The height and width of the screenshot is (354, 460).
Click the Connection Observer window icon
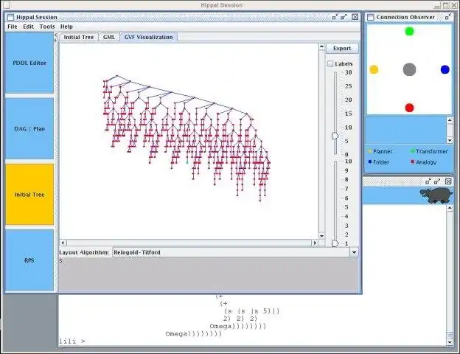371,17
